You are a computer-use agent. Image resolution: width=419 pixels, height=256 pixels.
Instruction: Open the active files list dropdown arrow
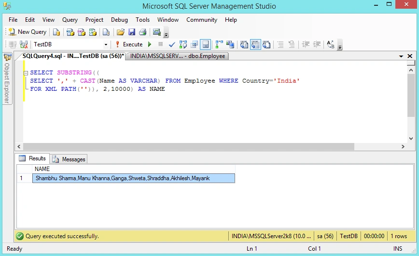401,56
